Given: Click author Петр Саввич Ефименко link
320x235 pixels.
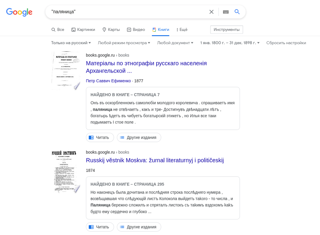Looking at the screenshot, I should click(x=108, y=81).
